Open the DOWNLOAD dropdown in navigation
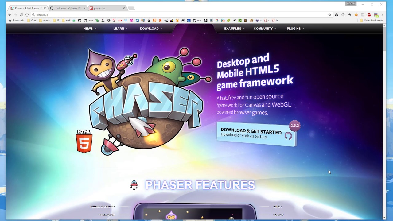Viewport: 393px width, 221px height. [x=151, y=29]
